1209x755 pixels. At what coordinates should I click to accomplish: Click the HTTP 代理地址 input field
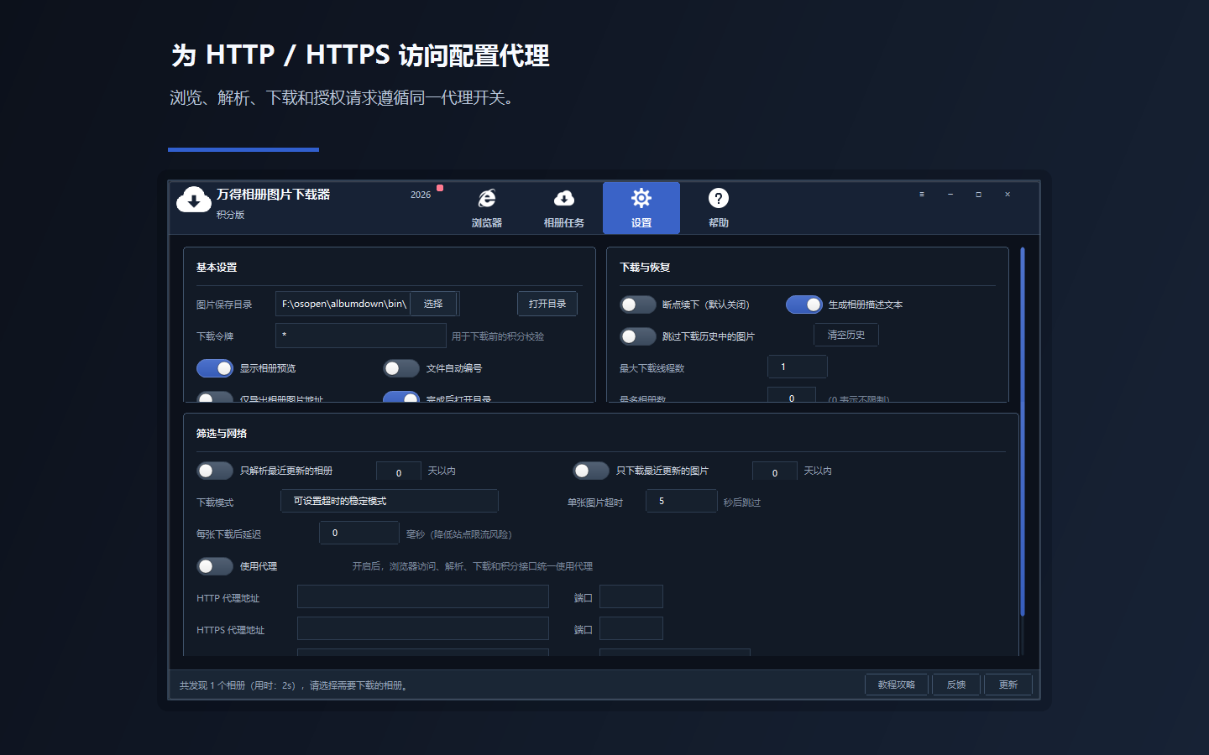(x=423, y=596)
